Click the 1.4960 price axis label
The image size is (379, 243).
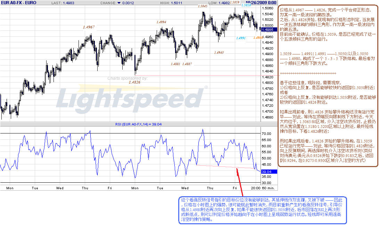click(267, 37)
